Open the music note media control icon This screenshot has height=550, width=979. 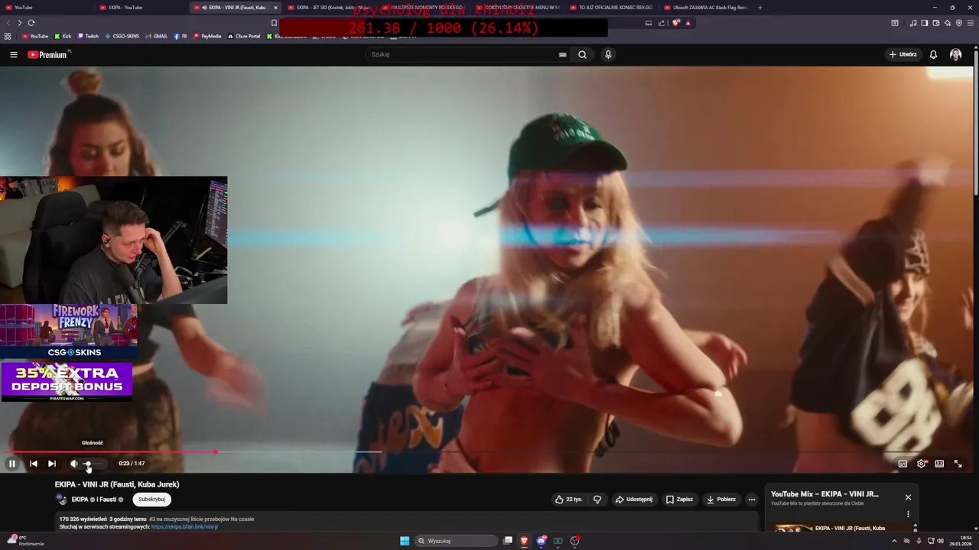(x=913, y=23)
